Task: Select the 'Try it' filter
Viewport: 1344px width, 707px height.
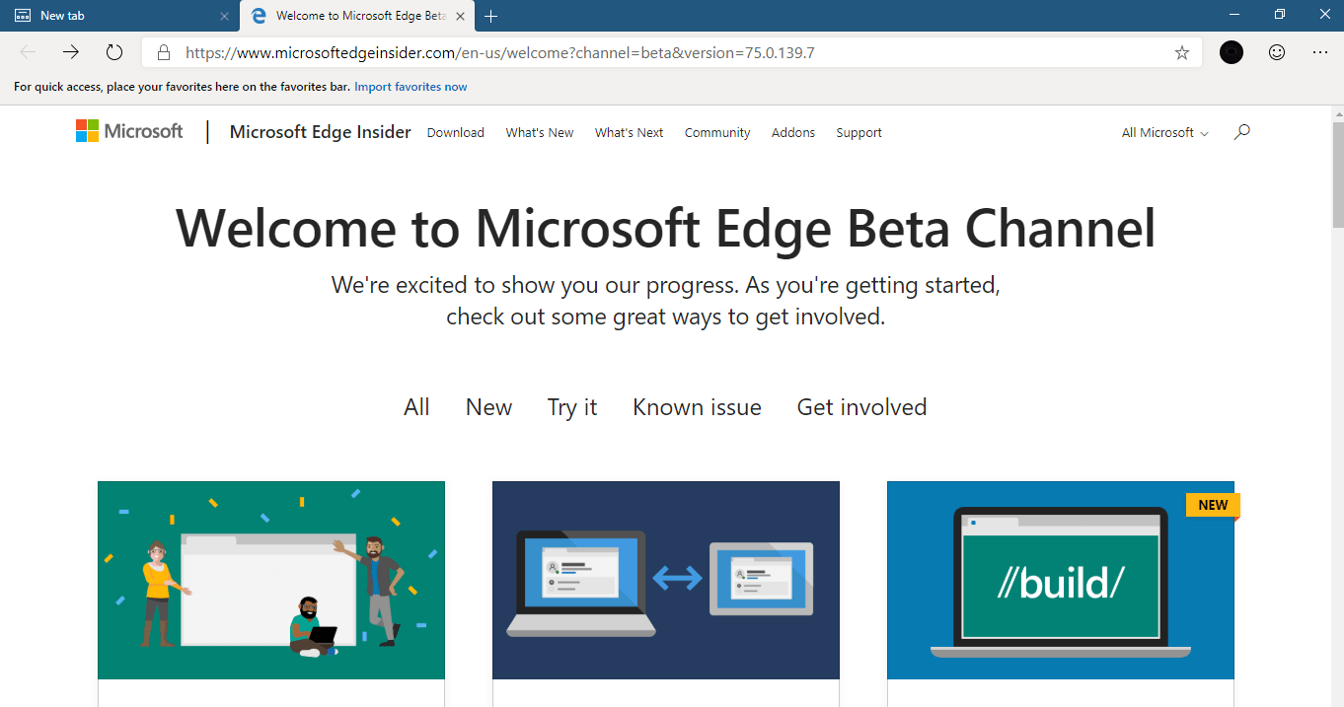Action: pyautogui.click(x=572, y=407)
